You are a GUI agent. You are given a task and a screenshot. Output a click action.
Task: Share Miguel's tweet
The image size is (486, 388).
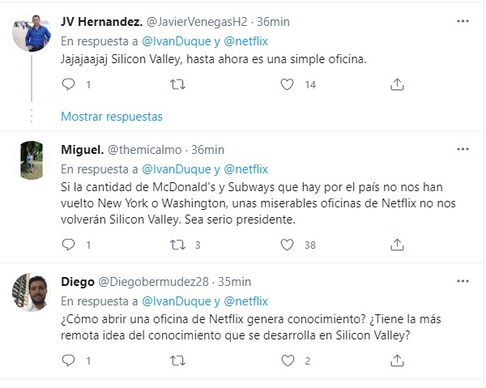(x=397, y=244)
